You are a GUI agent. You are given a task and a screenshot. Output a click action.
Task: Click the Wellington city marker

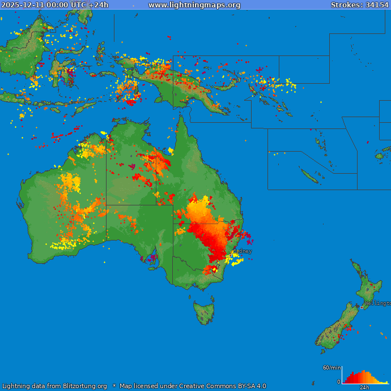pos(362,307)
